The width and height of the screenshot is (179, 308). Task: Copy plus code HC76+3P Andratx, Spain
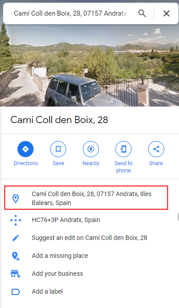point(66,220)
